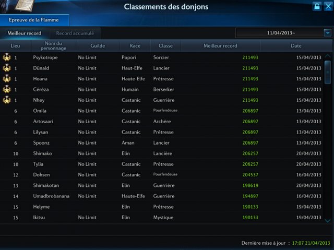Sort by the Classe column header
This screenshot has height=250, width=334.
tap(165, 46)
